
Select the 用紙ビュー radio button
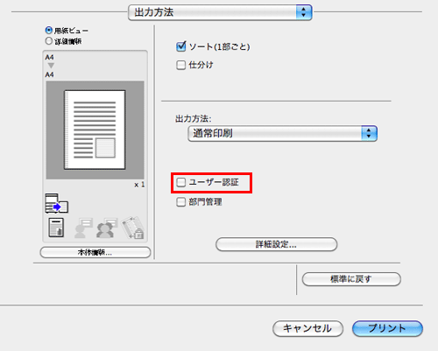[49, 30]
